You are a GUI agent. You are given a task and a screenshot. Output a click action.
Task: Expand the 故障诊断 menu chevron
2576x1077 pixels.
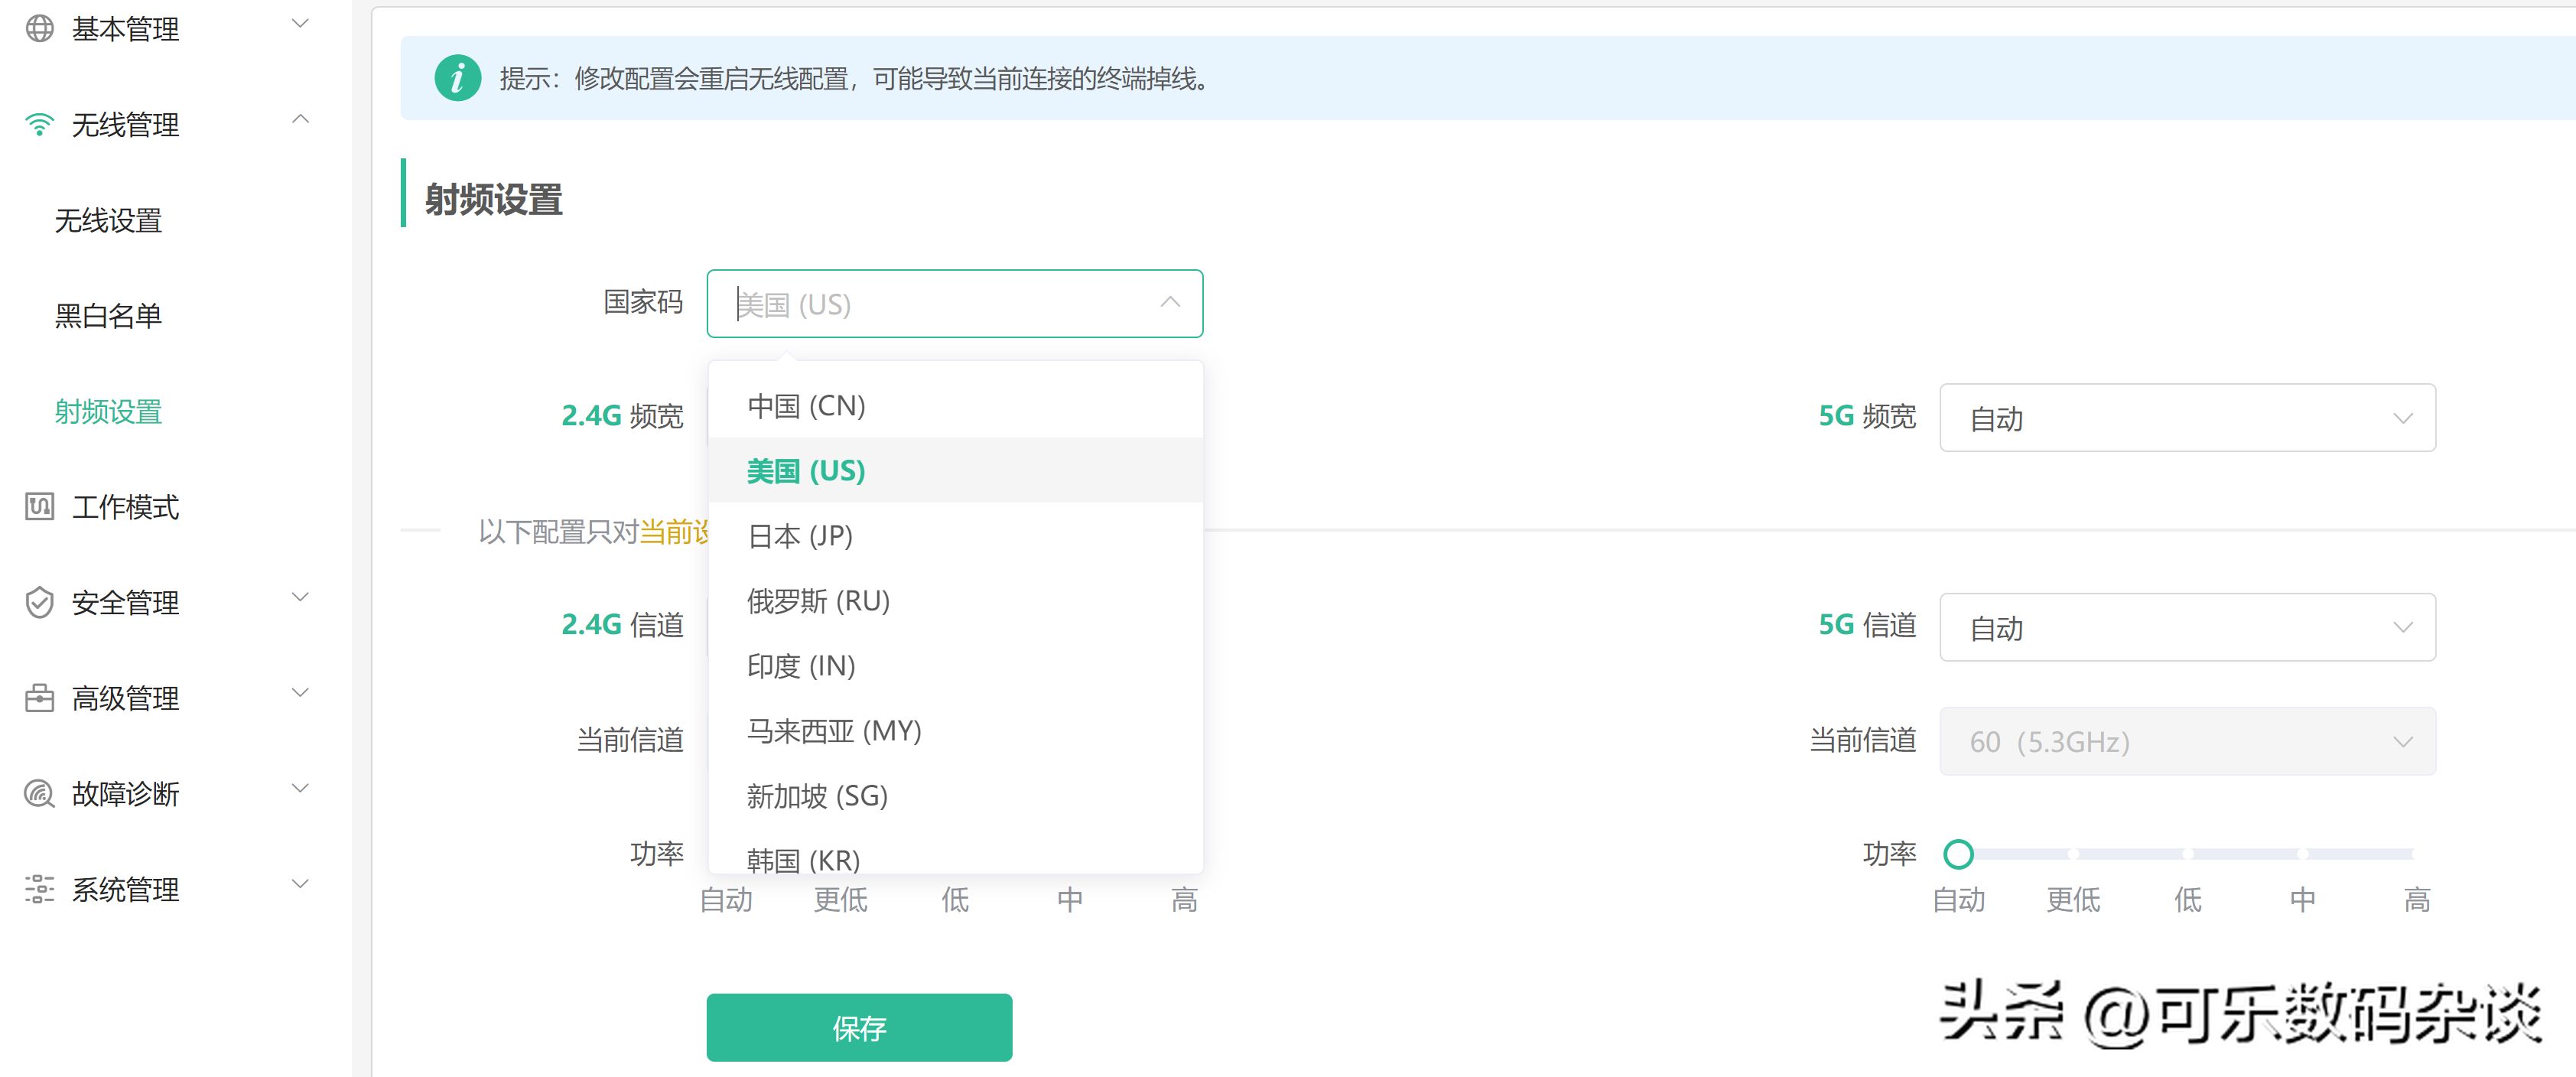[300, 789]
